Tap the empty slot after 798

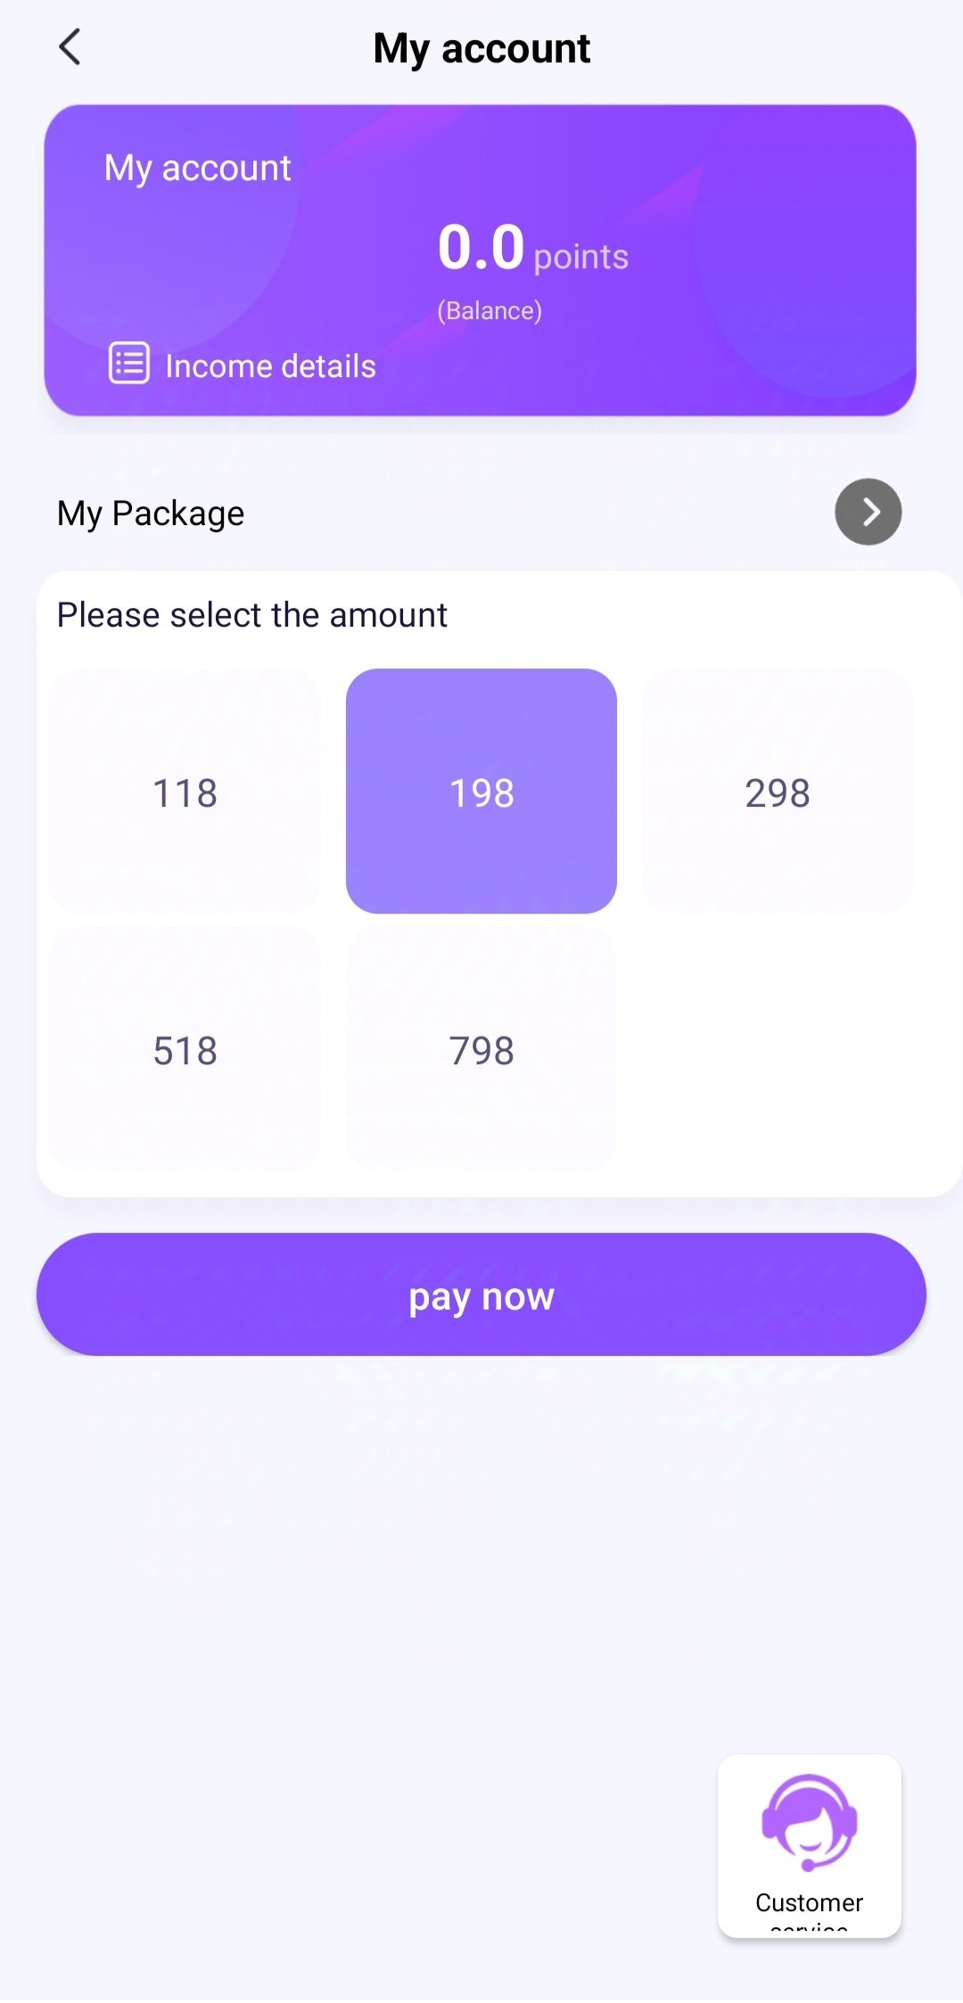pos(778,1049)
